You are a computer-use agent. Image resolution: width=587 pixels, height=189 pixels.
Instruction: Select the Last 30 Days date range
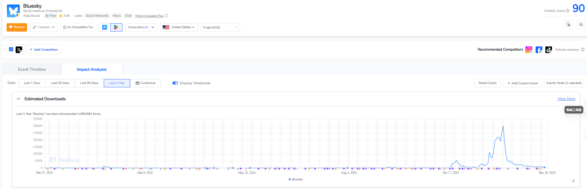(60, 83)
